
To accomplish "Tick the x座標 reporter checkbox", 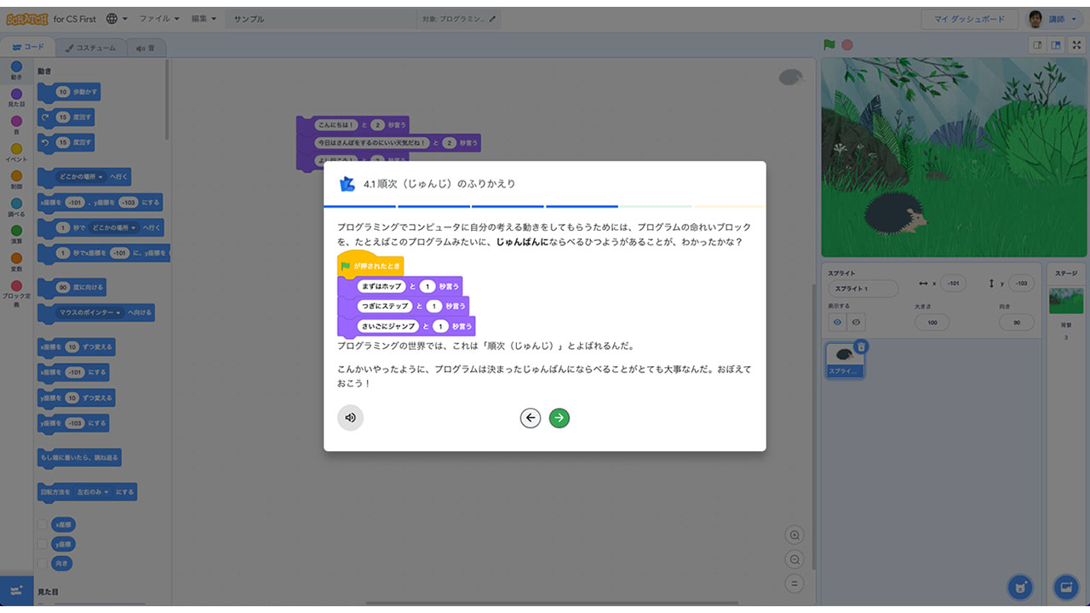I will pyautogui.click(x=42, y=524).
